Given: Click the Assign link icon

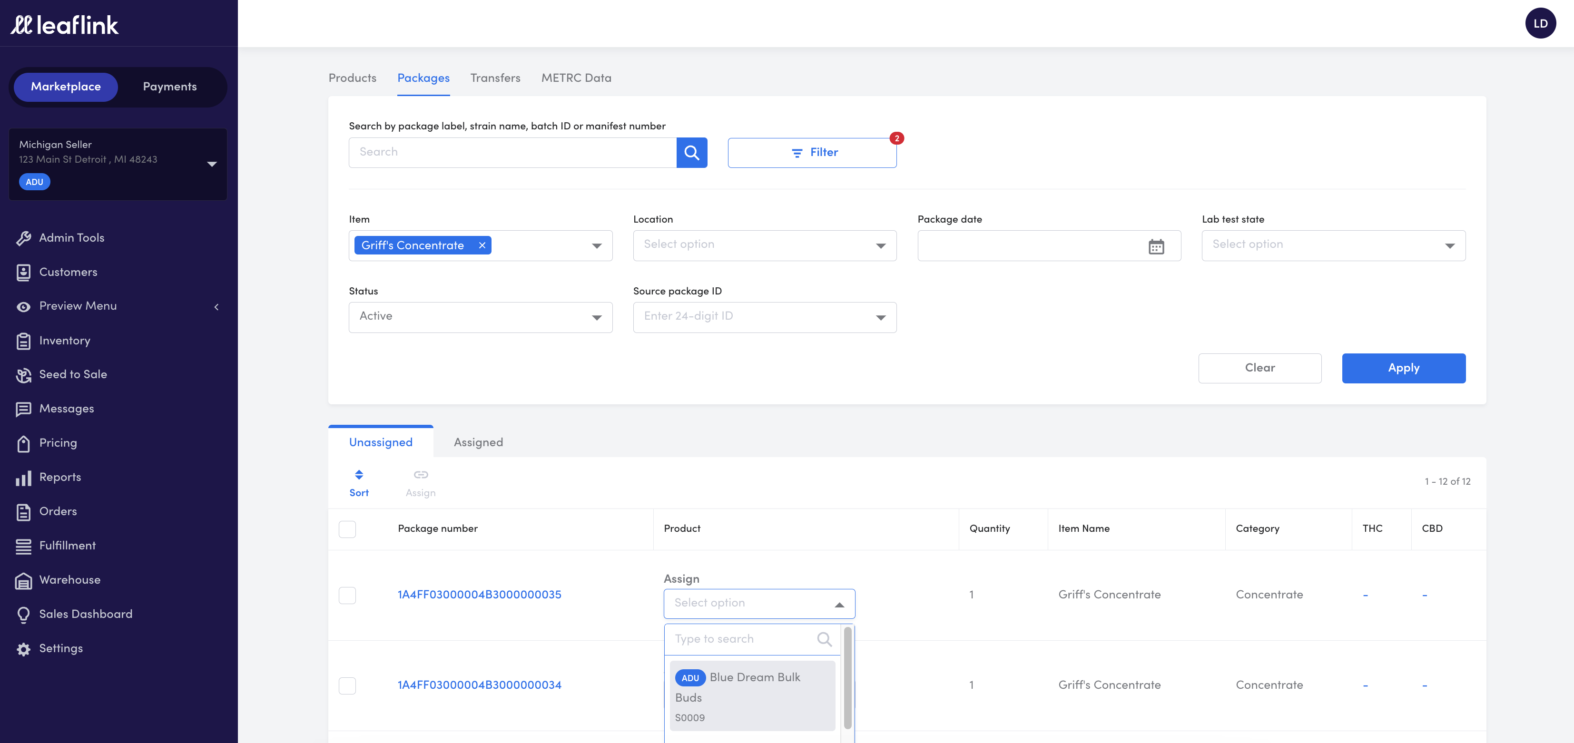Looking at the screenshot, I should pyautogui.click(x=421, y=474).
